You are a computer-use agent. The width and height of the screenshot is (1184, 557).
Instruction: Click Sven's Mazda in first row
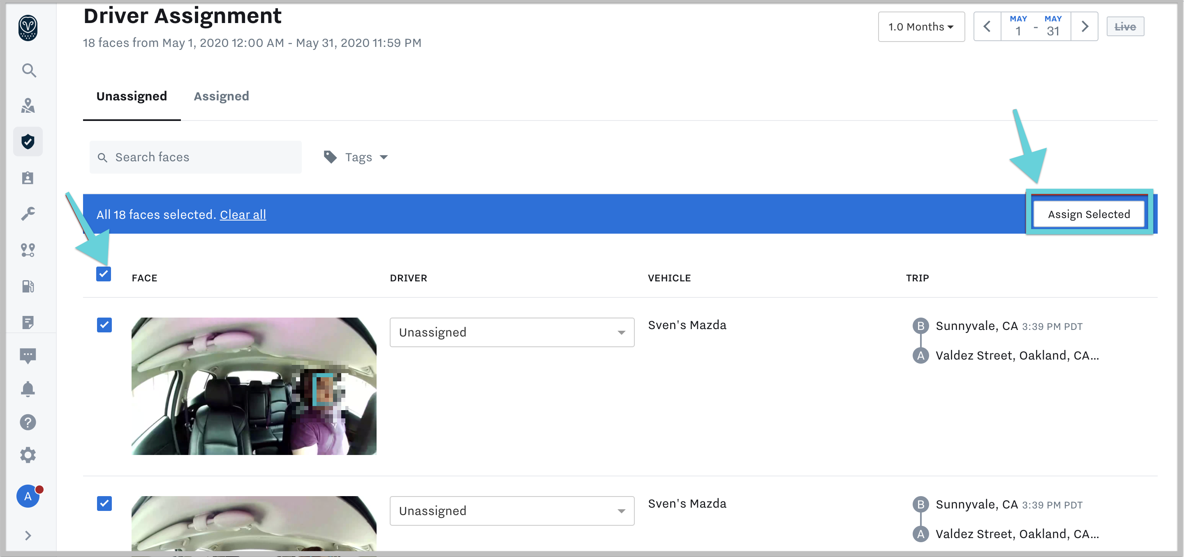pos(687,325)
